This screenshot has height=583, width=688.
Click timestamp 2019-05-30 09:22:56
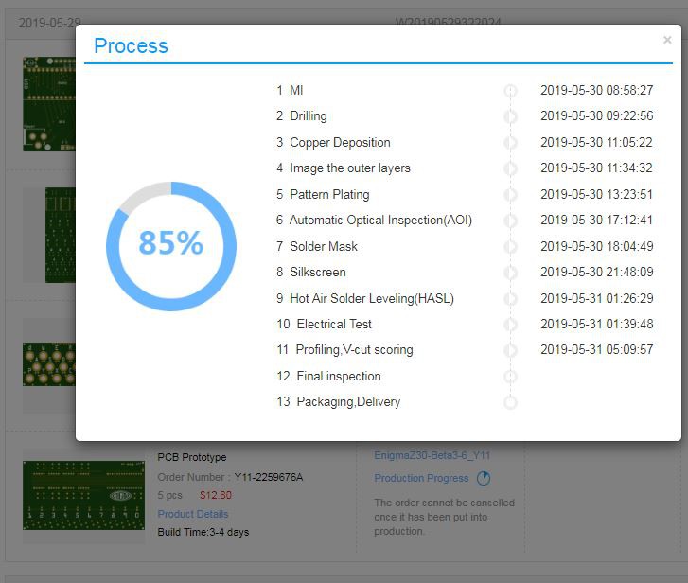point(597,116)
